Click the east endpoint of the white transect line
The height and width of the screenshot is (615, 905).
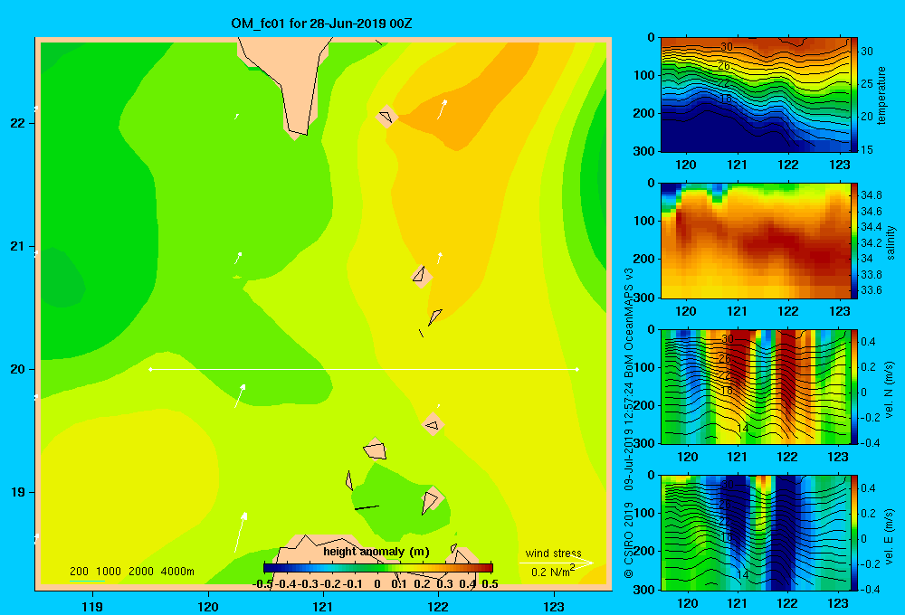tap(577, 369)
